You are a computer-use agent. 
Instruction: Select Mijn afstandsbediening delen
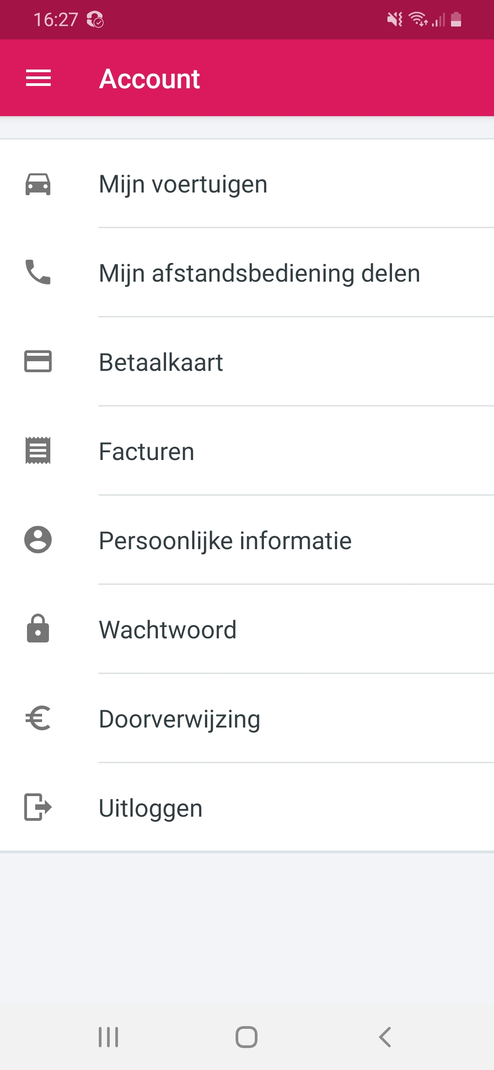247,273
